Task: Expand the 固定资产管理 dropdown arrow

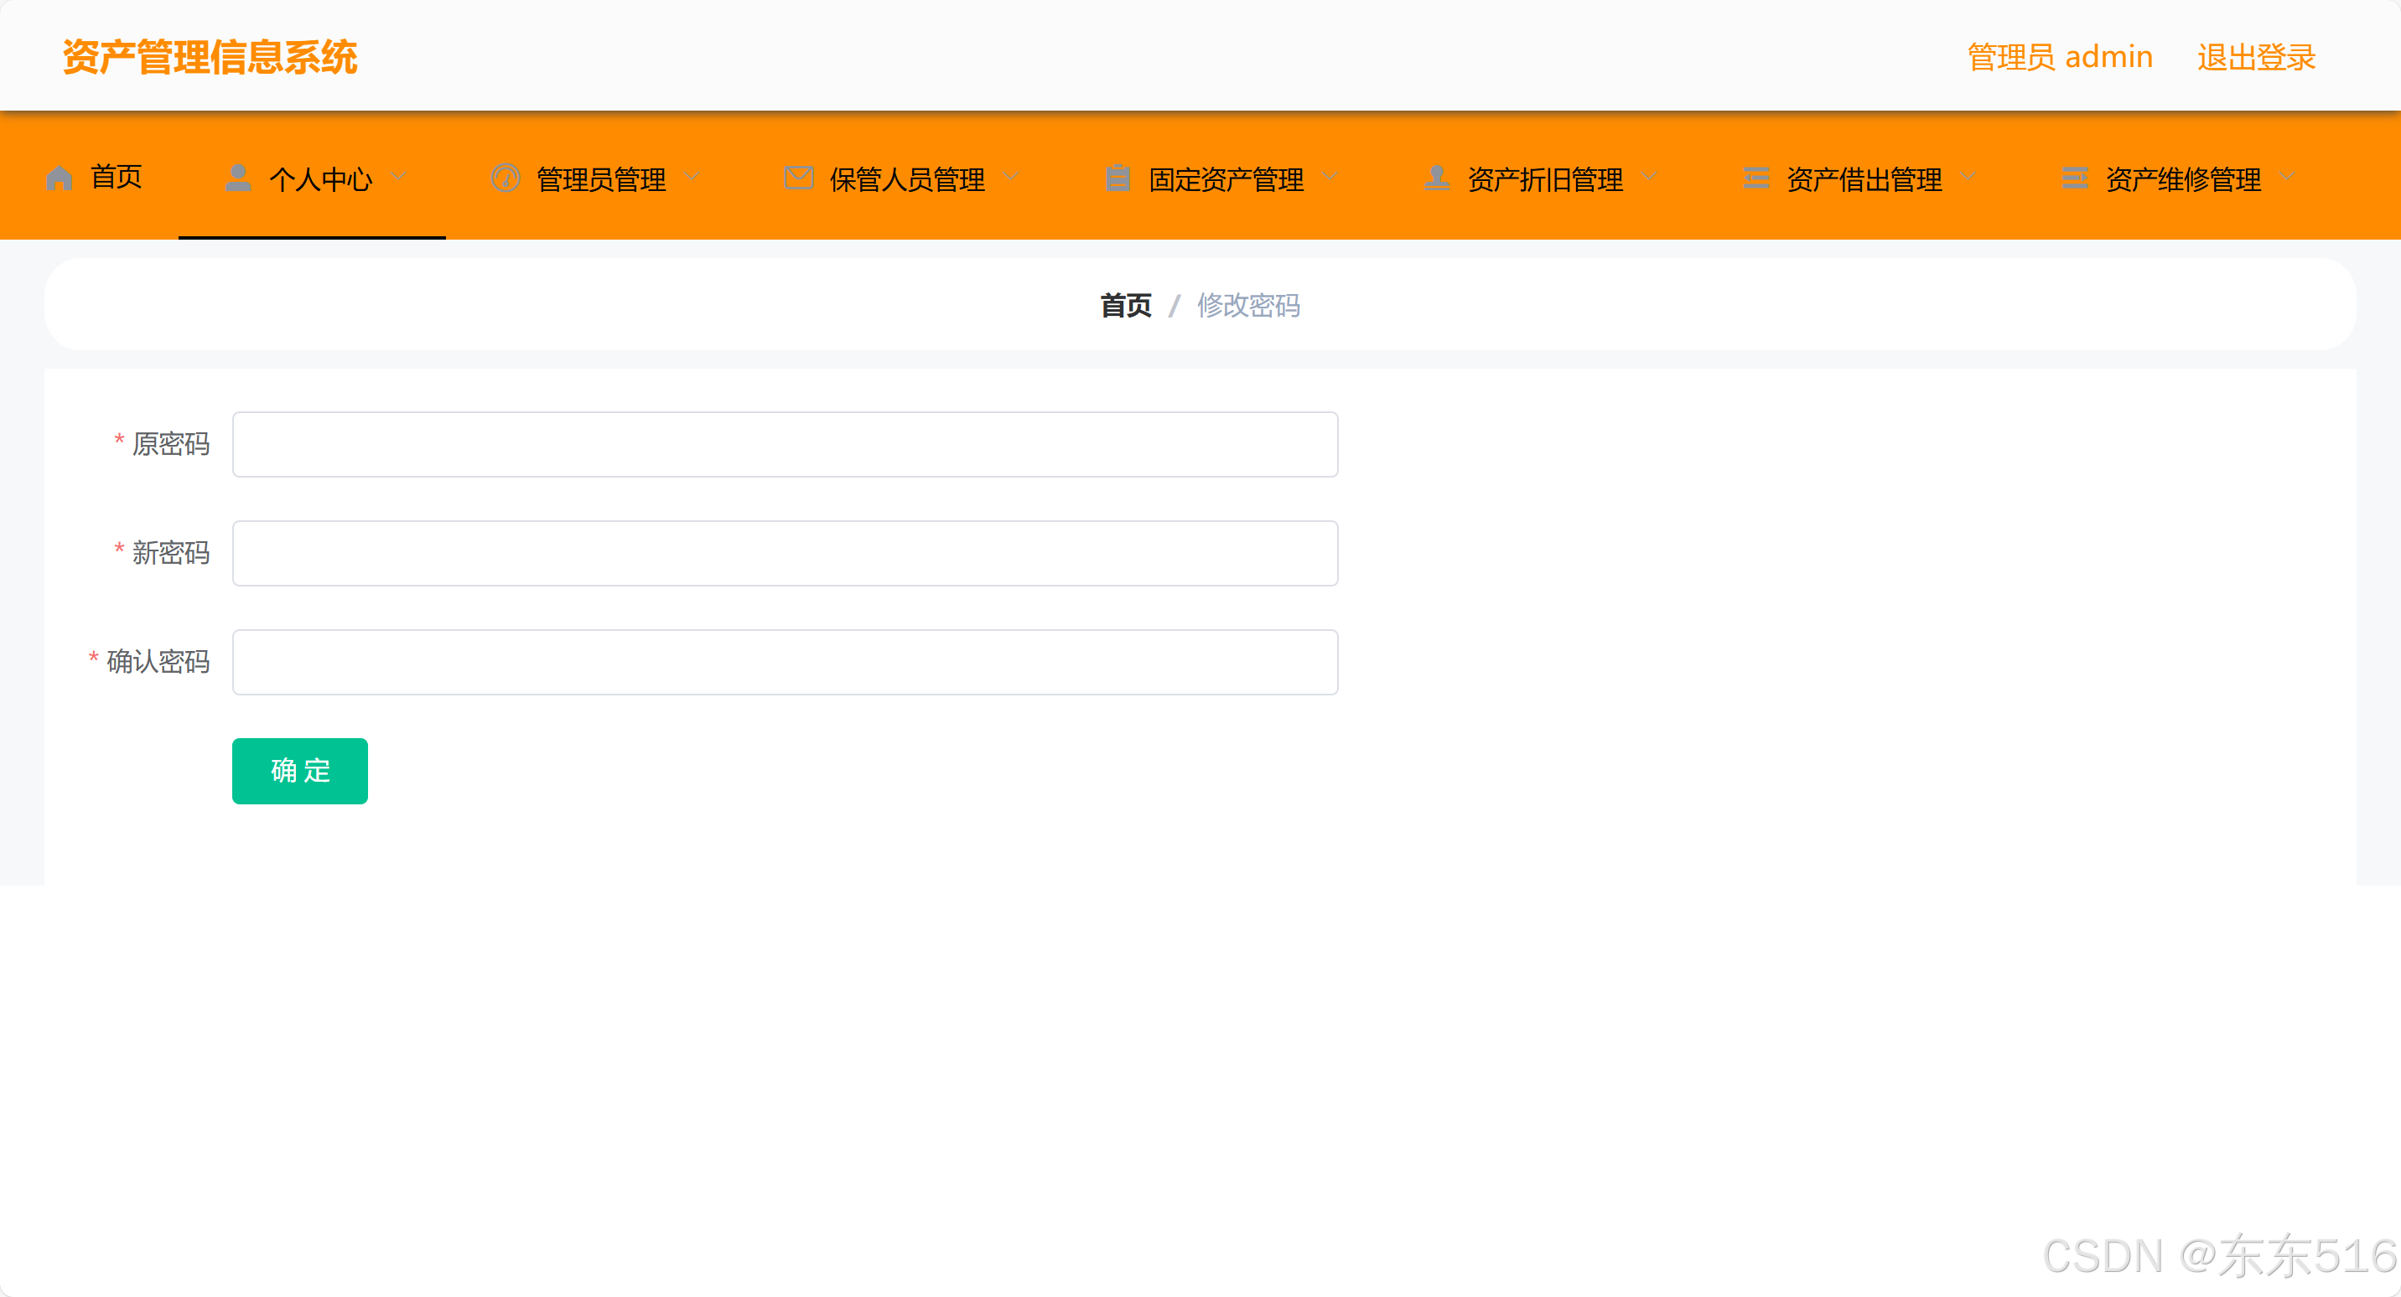Action: pos(1330,176)
